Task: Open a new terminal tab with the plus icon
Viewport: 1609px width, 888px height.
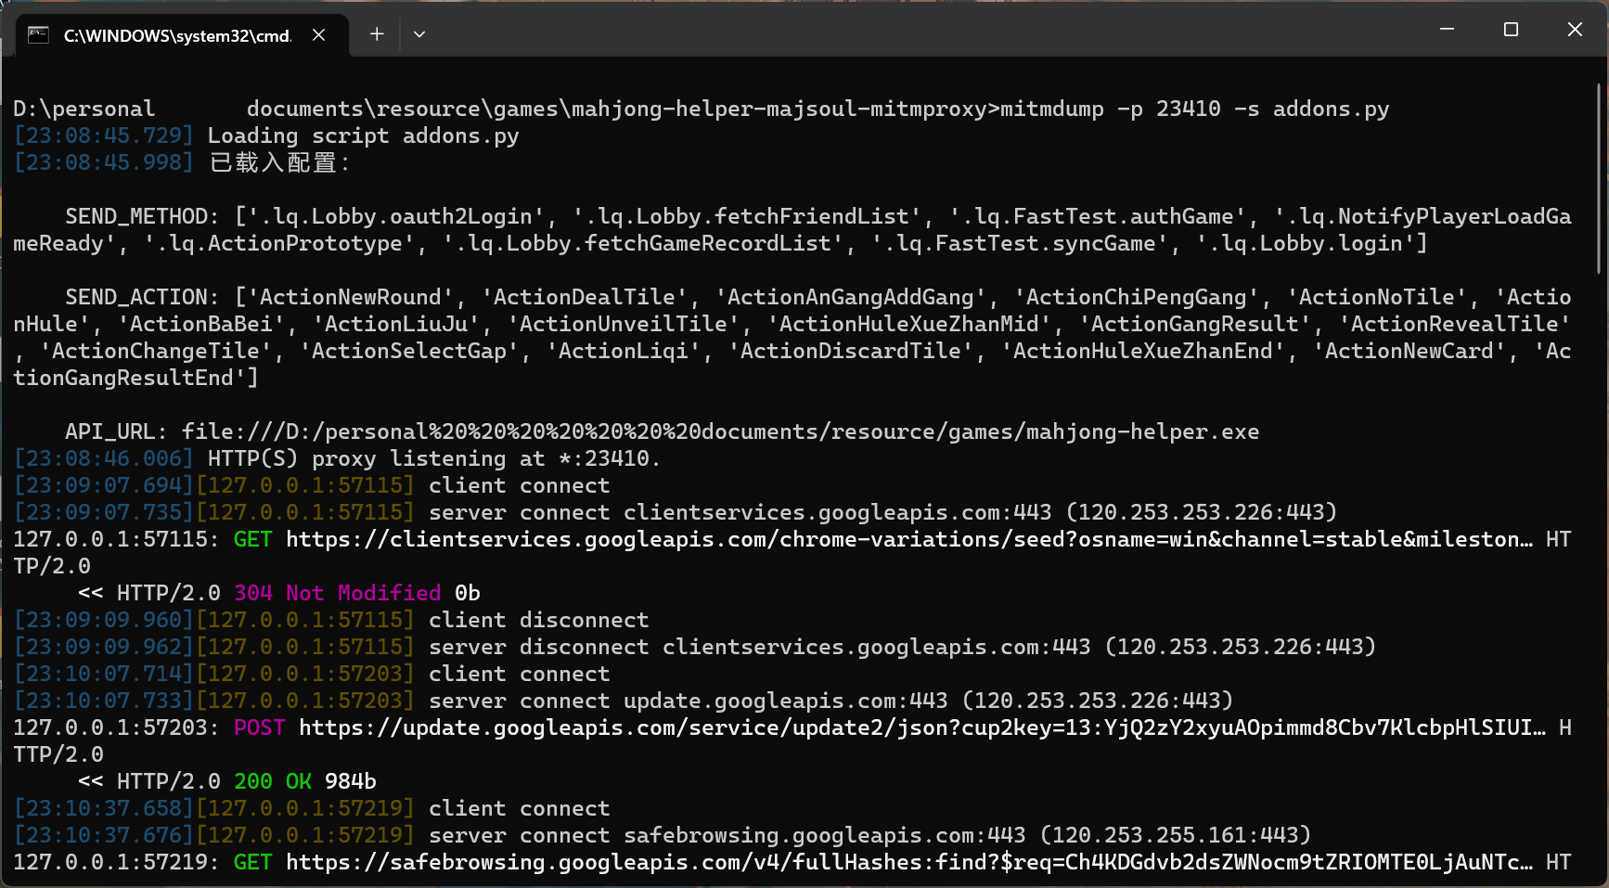Action: click(377, 33)
